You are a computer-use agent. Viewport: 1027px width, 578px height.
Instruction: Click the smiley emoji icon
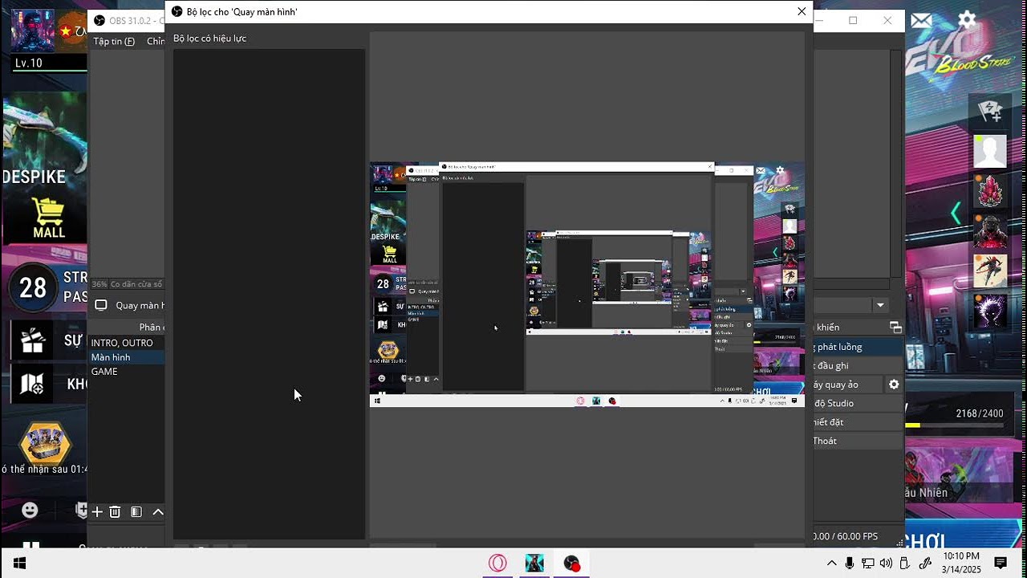pyautogui.click(x=30, y=510)
